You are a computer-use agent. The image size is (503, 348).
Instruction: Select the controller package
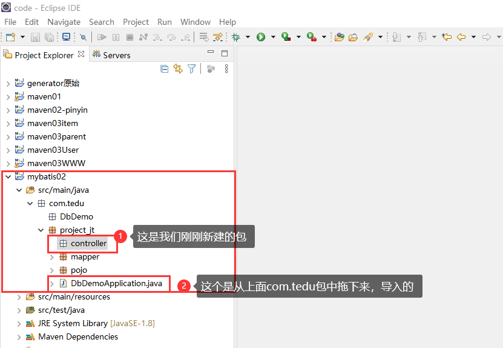point(83,244)
